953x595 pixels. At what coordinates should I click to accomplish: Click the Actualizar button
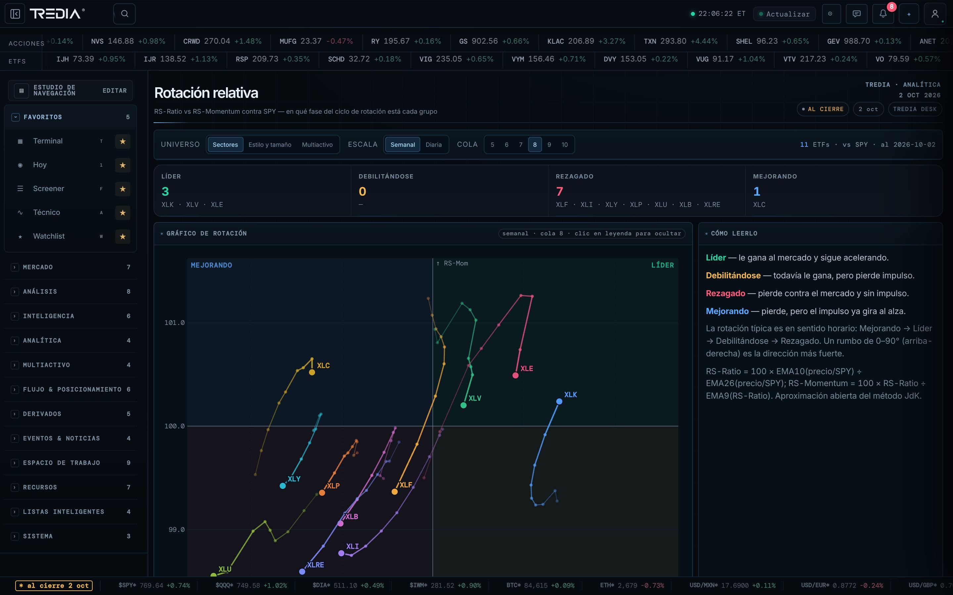[x=784, y=14]
